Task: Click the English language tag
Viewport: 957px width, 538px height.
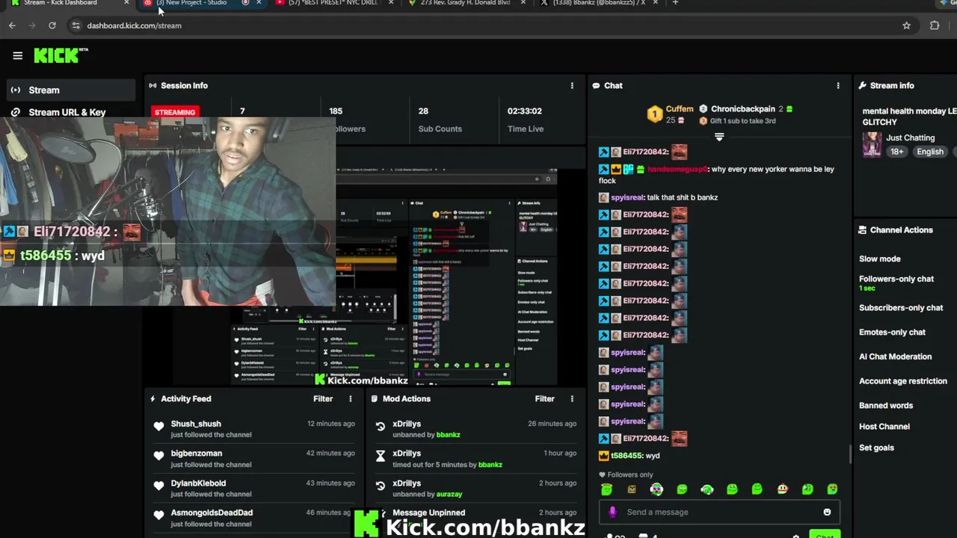Action: point(930,152)
